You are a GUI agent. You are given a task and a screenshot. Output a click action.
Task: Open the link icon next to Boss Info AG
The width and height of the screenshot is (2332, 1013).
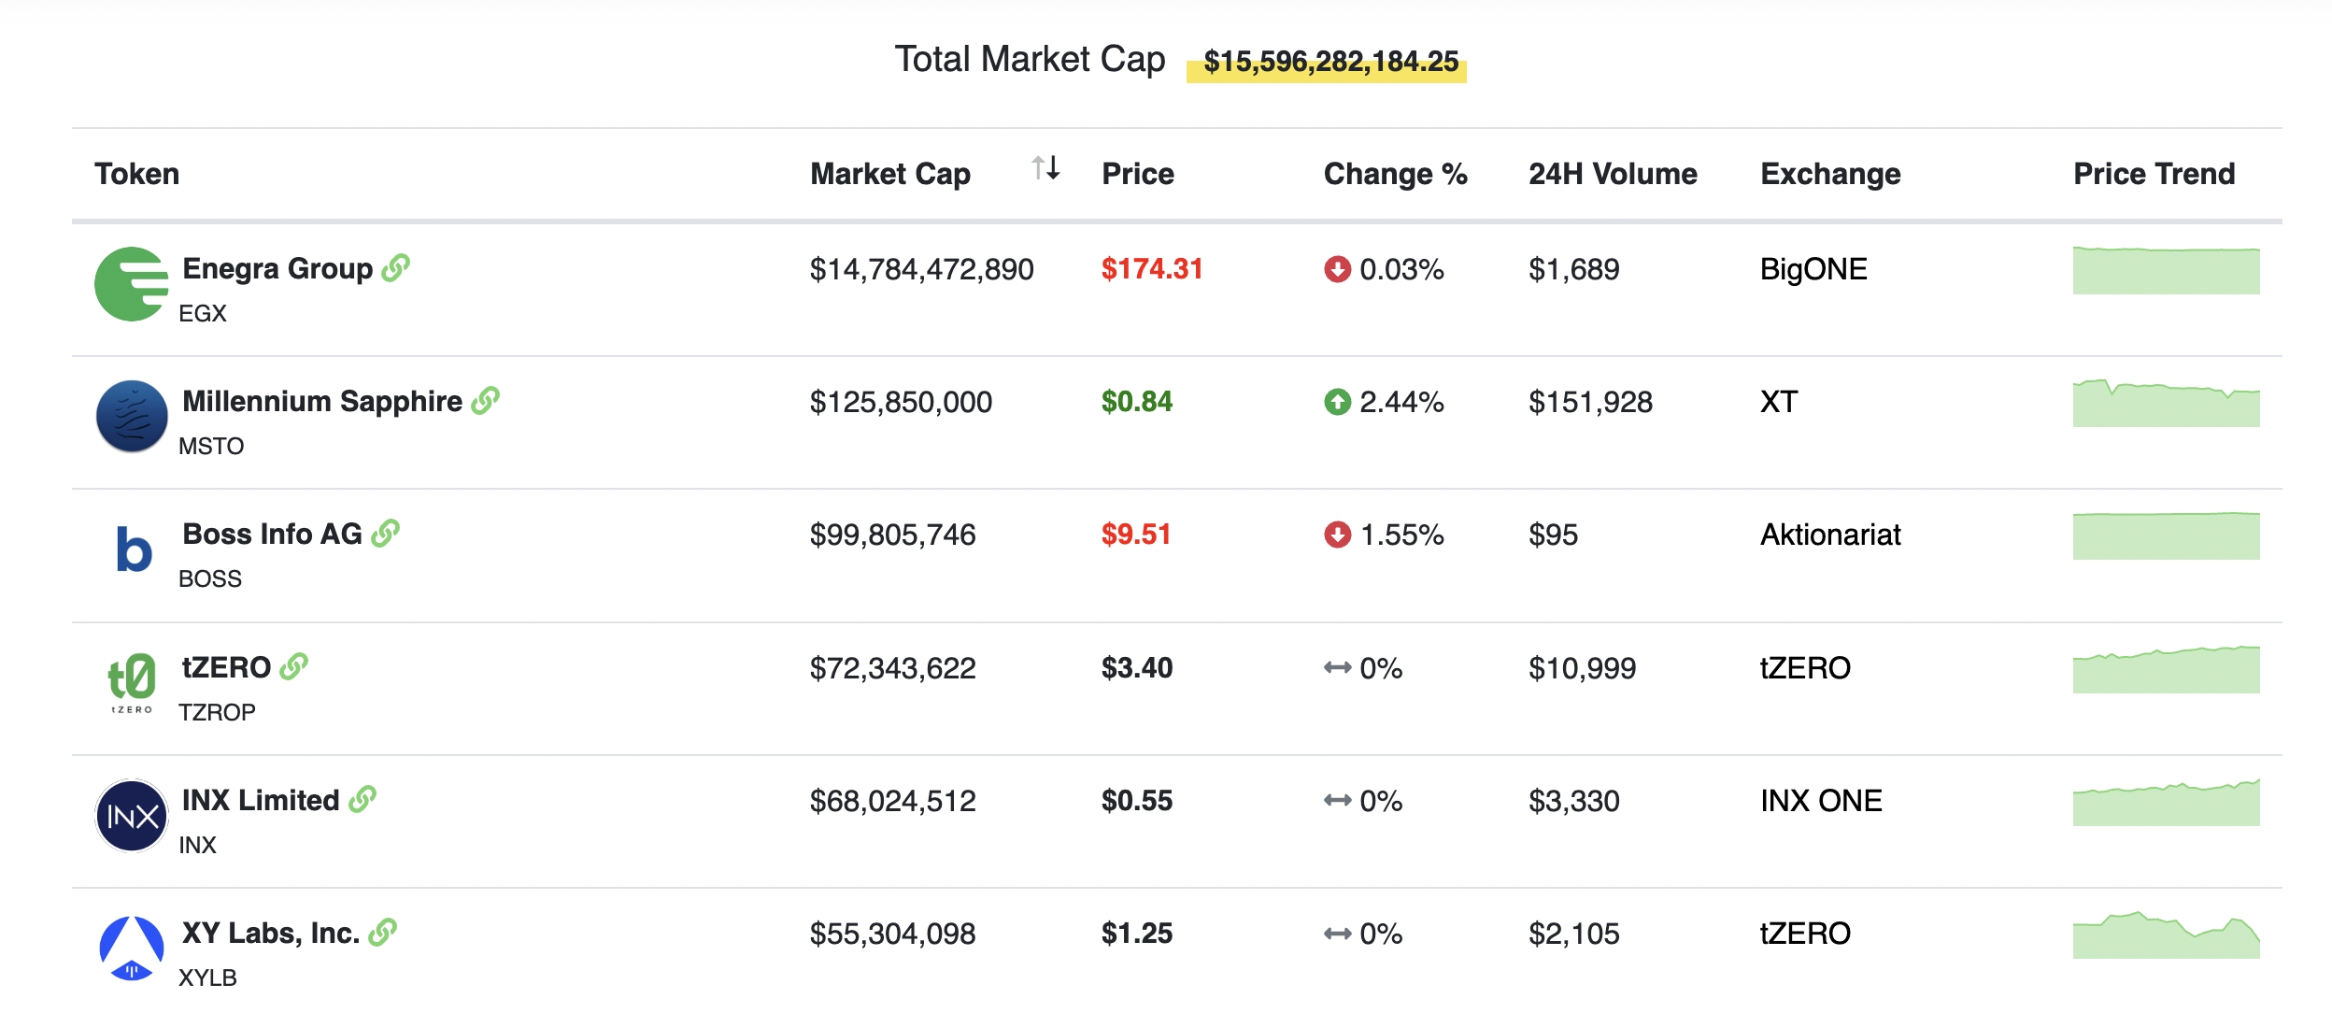point(386,534)
